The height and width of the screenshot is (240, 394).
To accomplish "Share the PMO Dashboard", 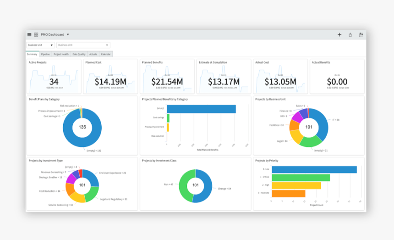I will pos(350,35).
